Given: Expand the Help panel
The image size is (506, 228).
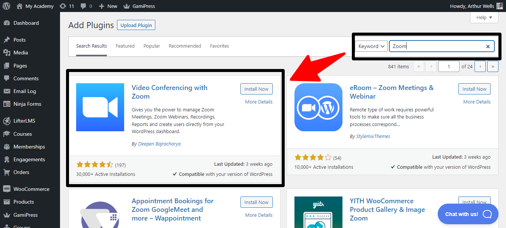Looking at the screenshot, I should click(484, 17).
